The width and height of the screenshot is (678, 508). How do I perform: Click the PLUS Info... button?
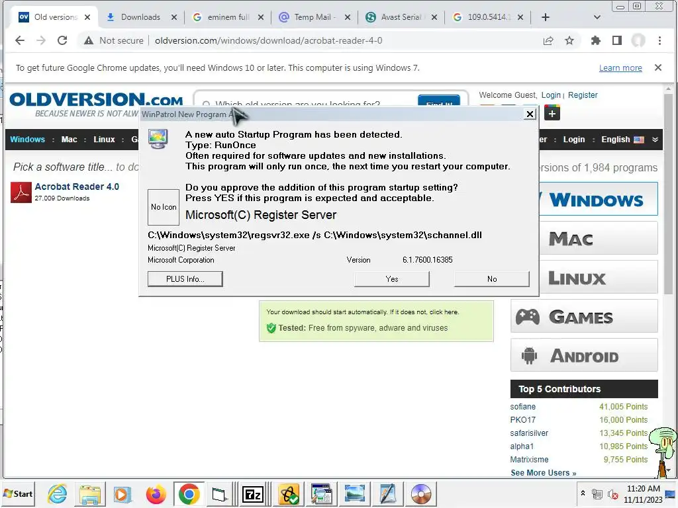click(x=185, y=279)
